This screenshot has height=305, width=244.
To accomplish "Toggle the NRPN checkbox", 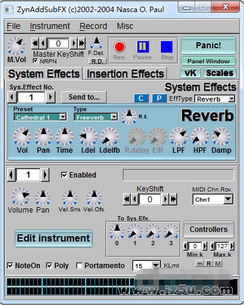I will click(36, 61).
